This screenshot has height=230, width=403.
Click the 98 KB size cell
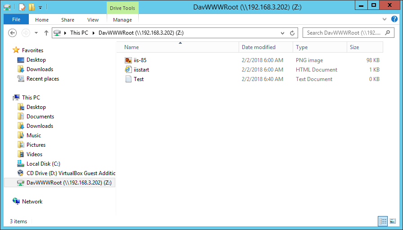(373, 60)
